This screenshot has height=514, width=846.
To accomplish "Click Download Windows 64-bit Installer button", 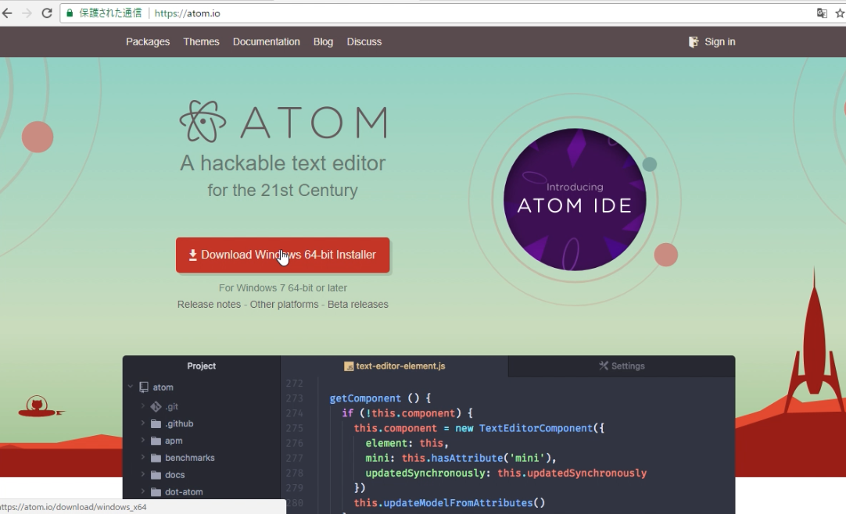I will [x=283, y=255].
